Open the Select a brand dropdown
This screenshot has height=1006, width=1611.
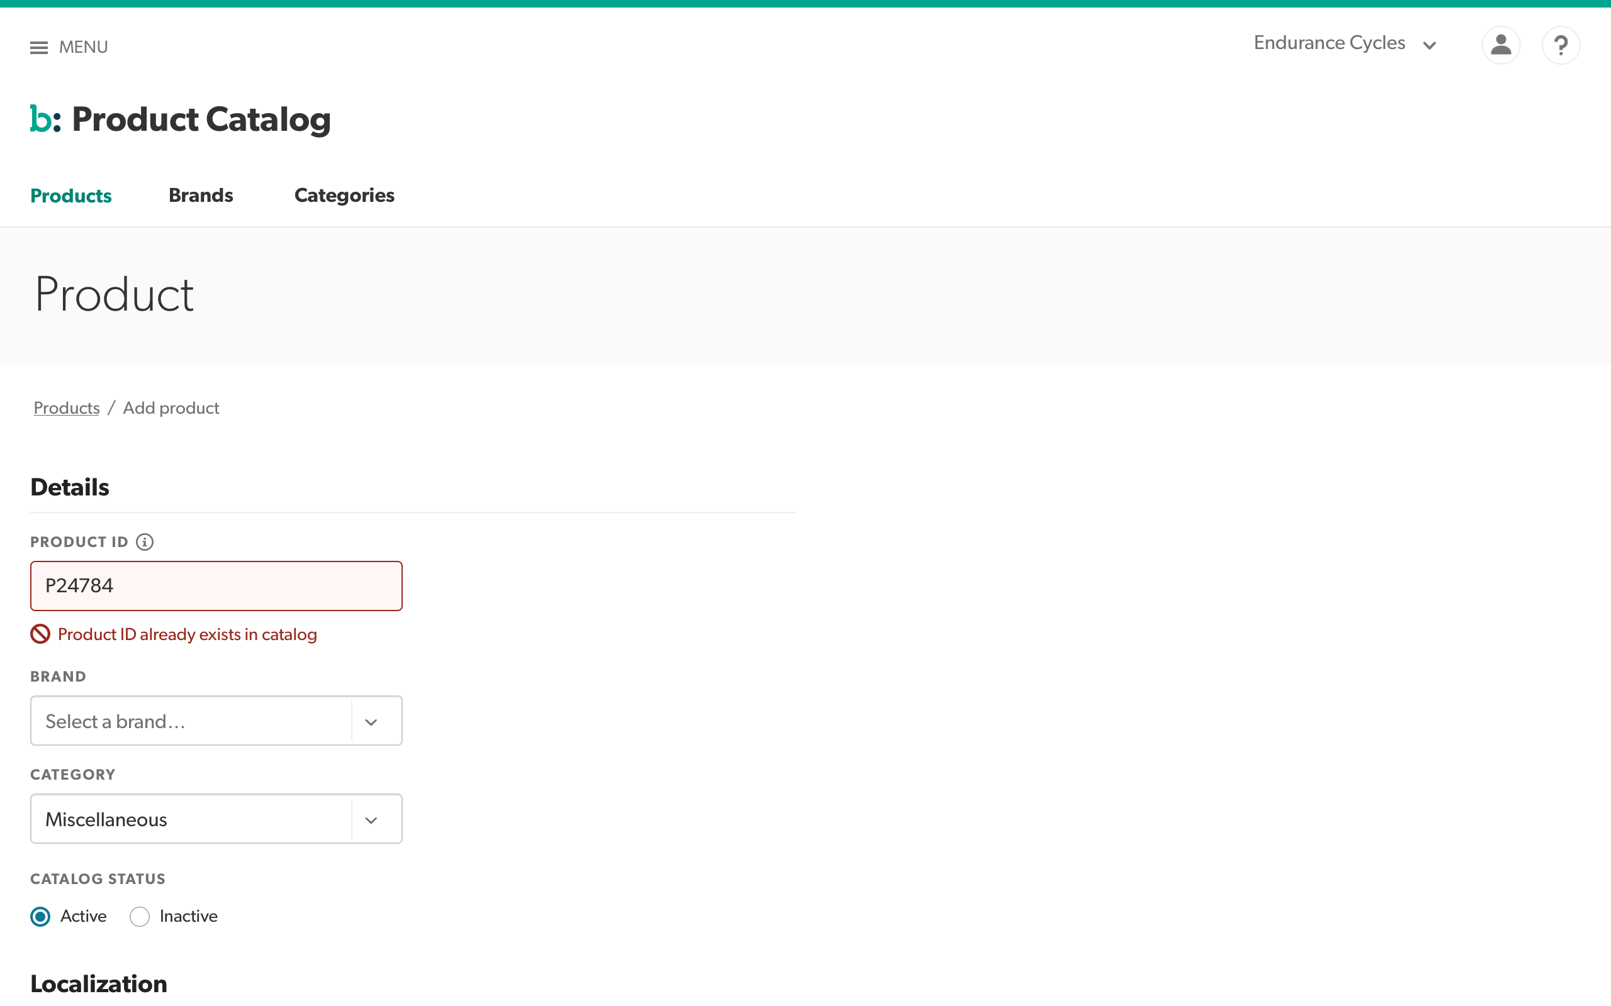(216, 721)
